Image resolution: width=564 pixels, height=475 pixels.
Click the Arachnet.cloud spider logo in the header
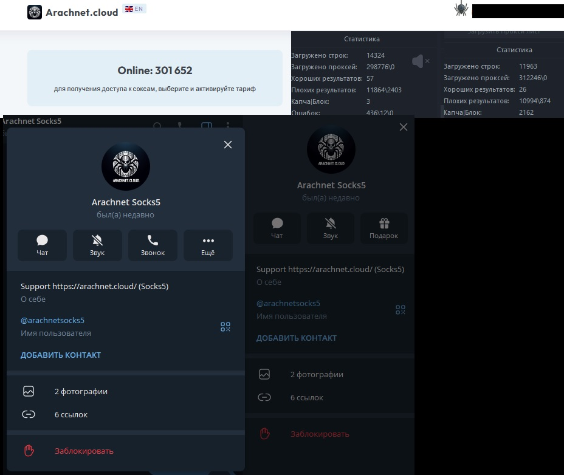(x=35, y=12)
